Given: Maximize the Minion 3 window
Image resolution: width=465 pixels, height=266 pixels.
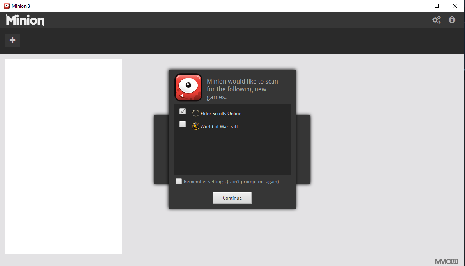Looking at the screenshot, I should (x=437, y=6).
